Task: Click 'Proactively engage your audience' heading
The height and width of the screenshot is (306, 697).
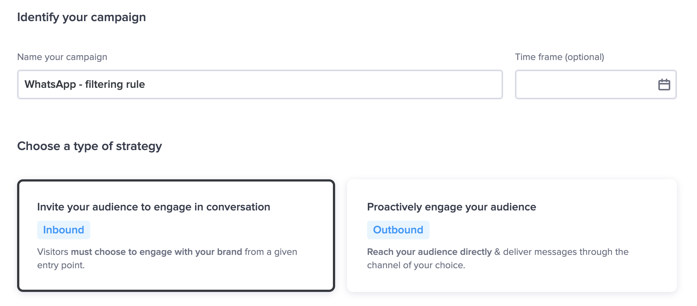Action: (451, 207)
